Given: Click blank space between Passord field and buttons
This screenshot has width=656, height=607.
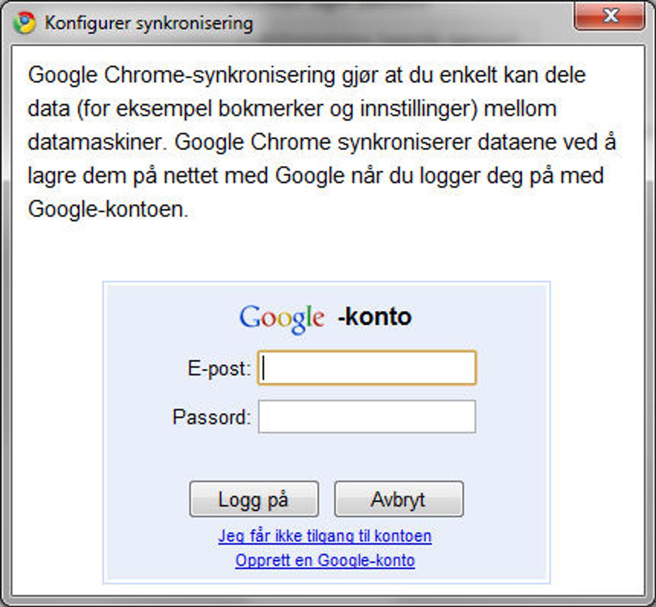Looking at the screenshot, I should (326, 457).
